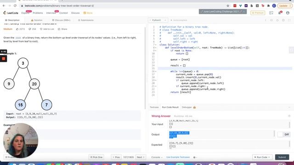Open the Discuss (999+) tab
The height and width of the screenshot is (165, 294).
tap(61, 20)
